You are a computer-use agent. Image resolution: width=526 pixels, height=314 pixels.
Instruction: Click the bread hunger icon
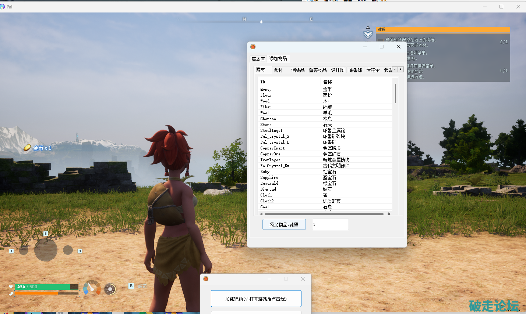point(11,293)
